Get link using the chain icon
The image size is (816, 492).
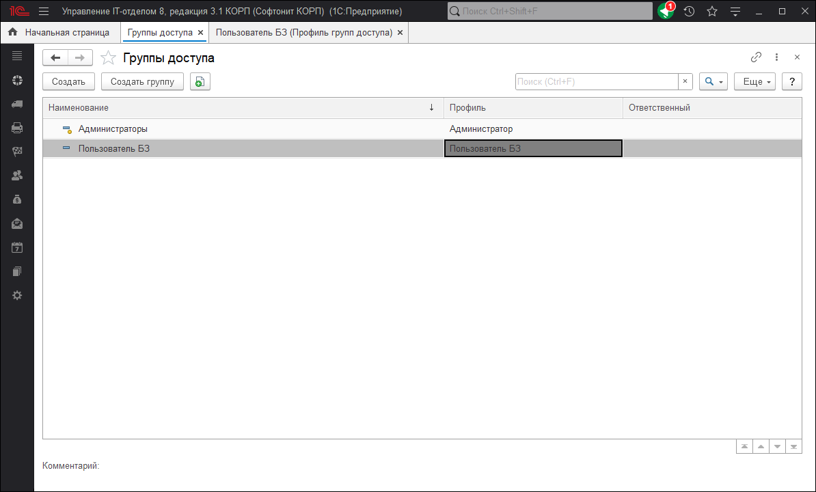[x=756, y=57]
